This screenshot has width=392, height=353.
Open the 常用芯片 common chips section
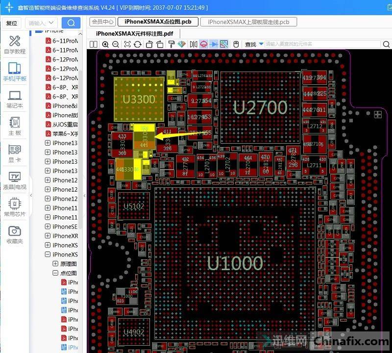[15, 206]
